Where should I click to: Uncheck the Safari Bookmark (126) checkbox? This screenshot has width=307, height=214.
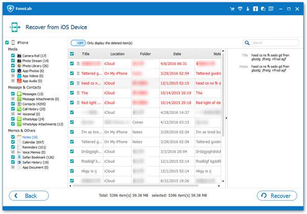(x=13, y=157)
